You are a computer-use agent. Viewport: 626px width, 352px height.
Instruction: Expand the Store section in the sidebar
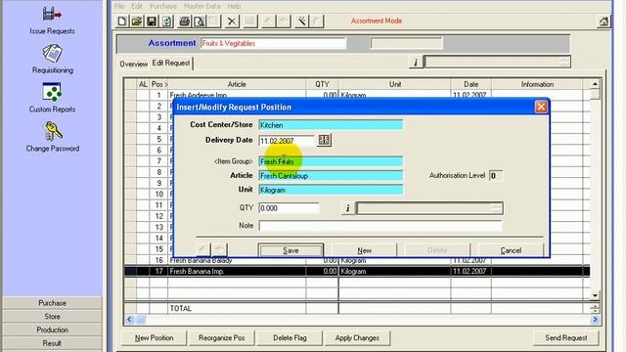[52, 317]
